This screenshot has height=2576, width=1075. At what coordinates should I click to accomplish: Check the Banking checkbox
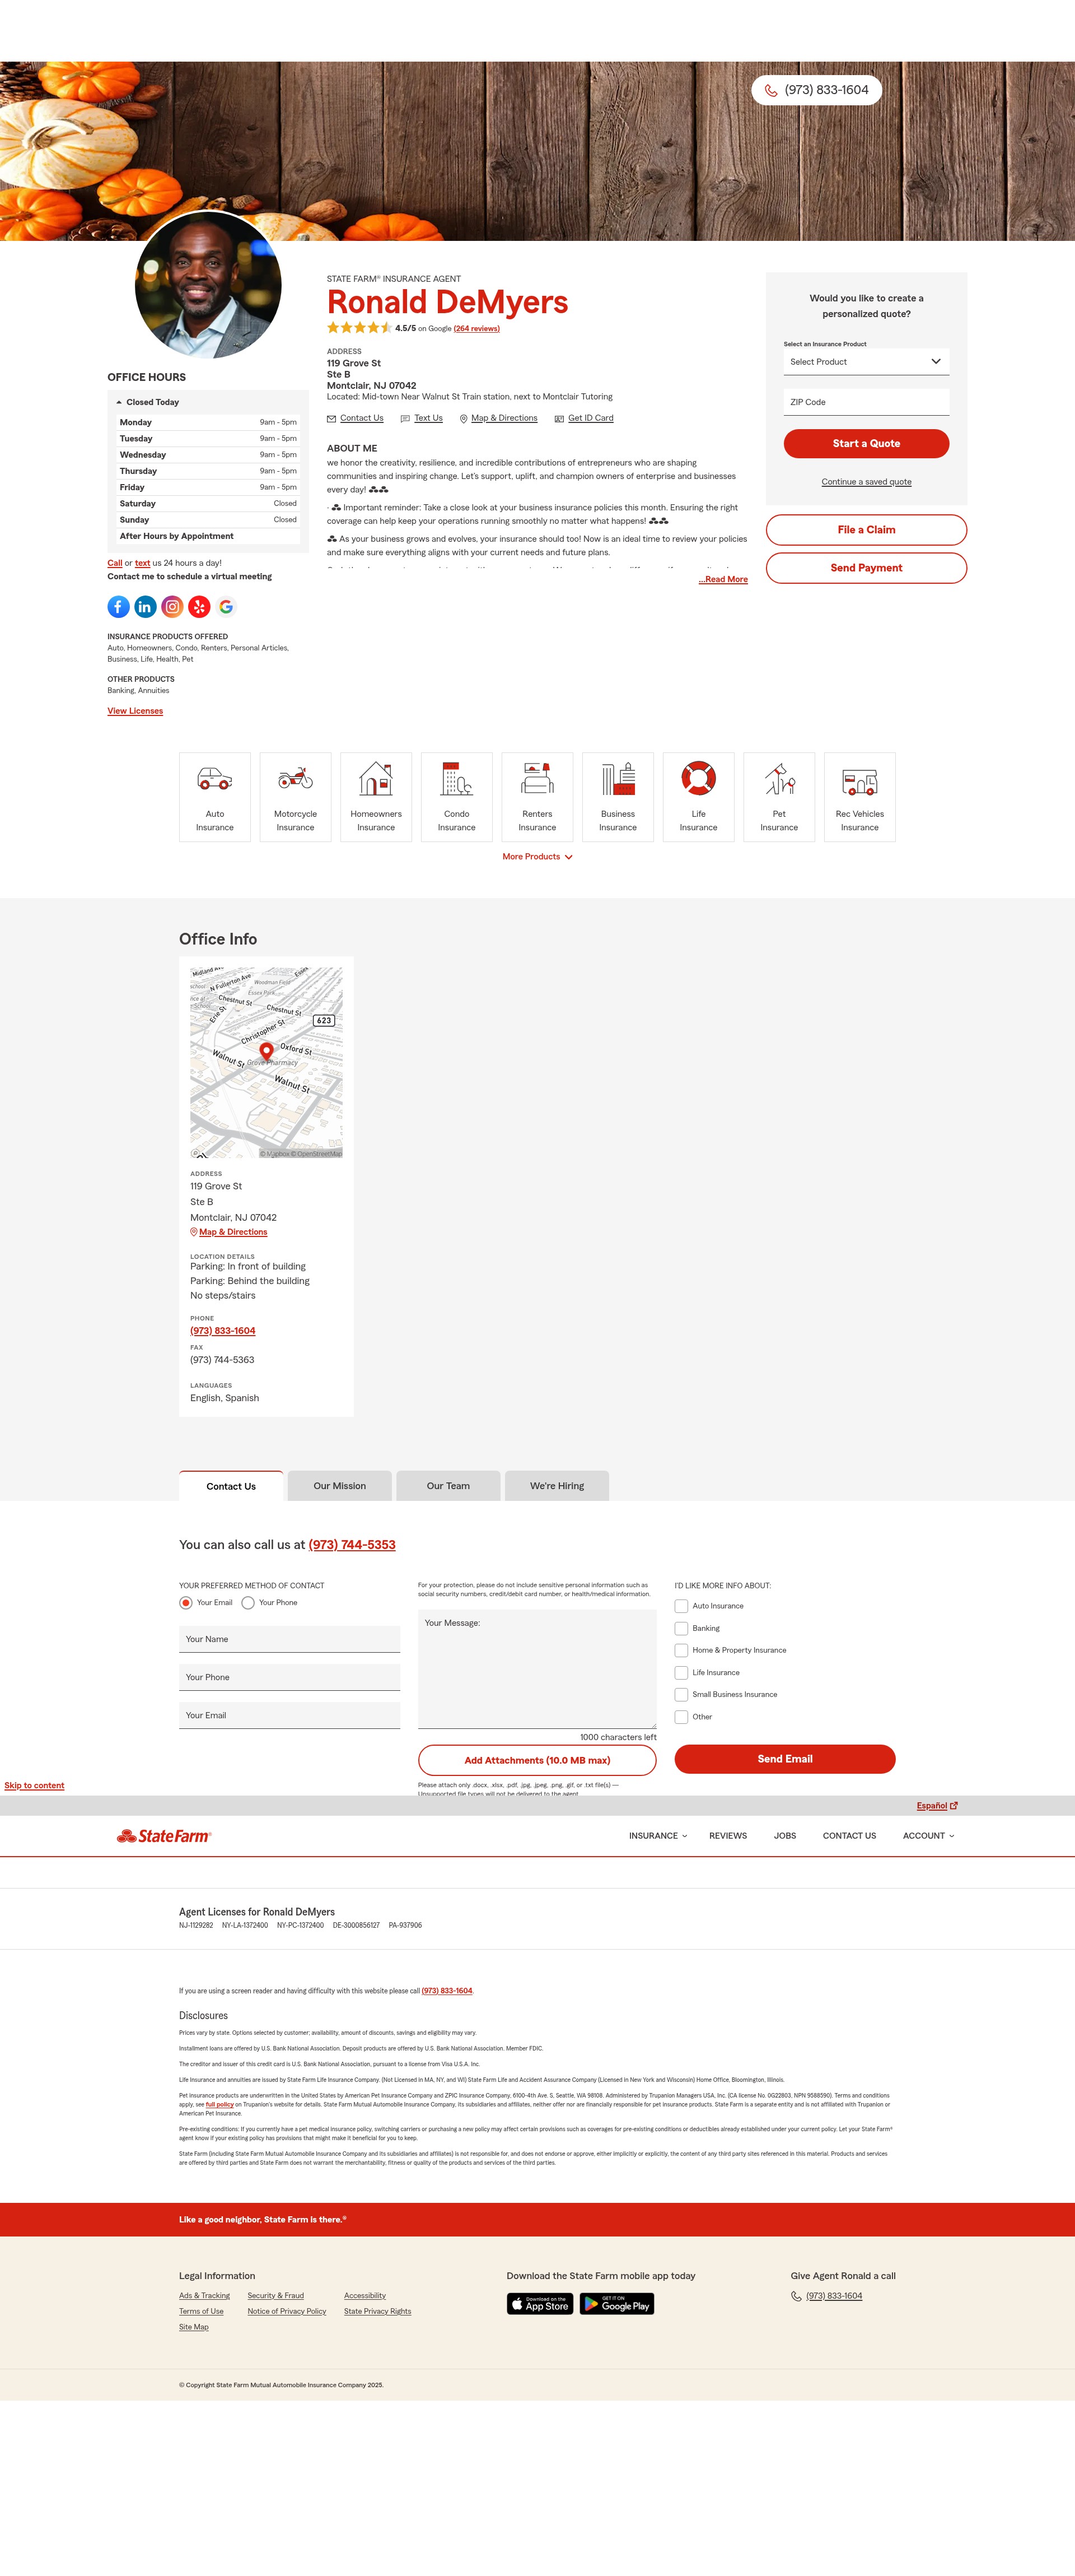(x=681, y=1628)
